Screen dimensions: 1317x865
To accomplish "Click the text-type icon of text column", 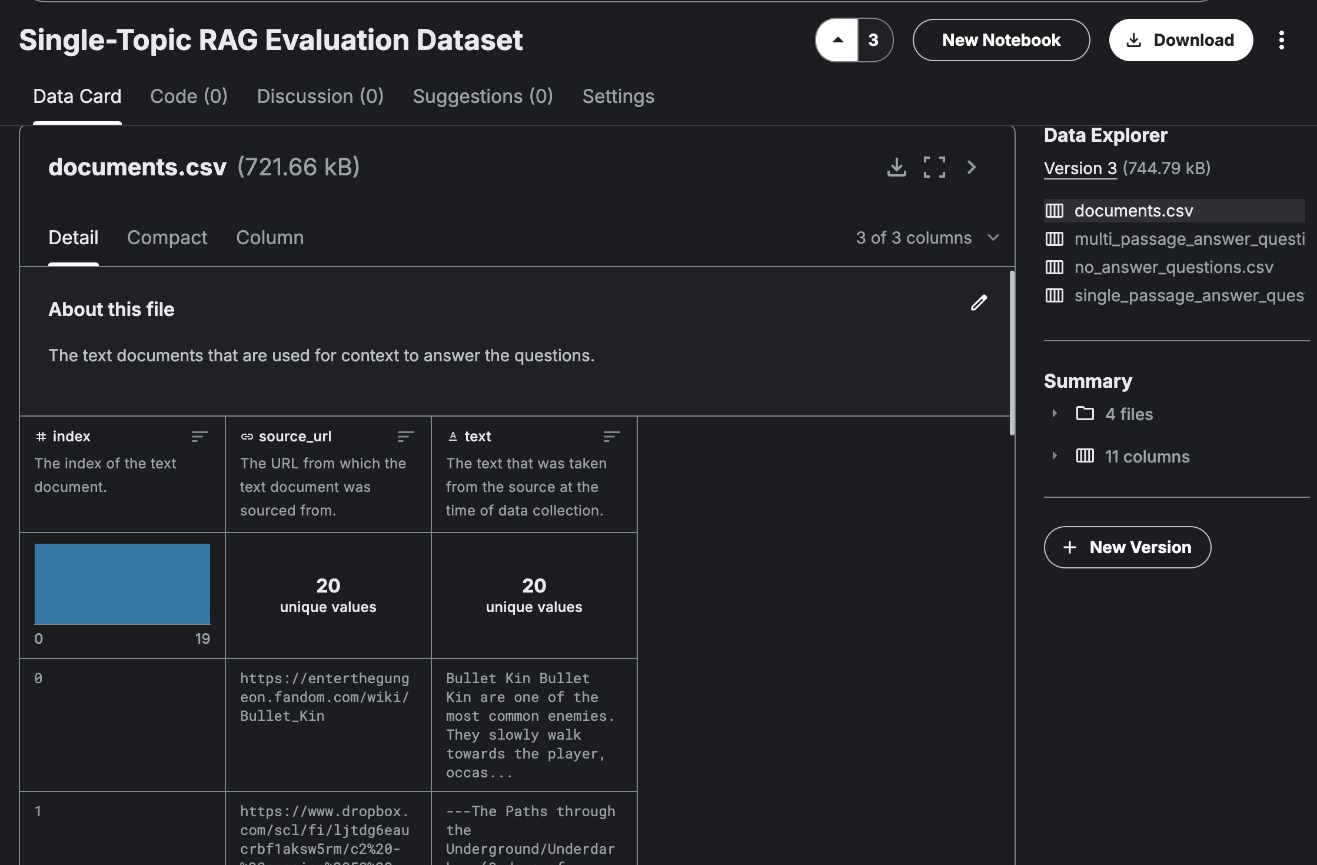I will (x=453, y=437).
